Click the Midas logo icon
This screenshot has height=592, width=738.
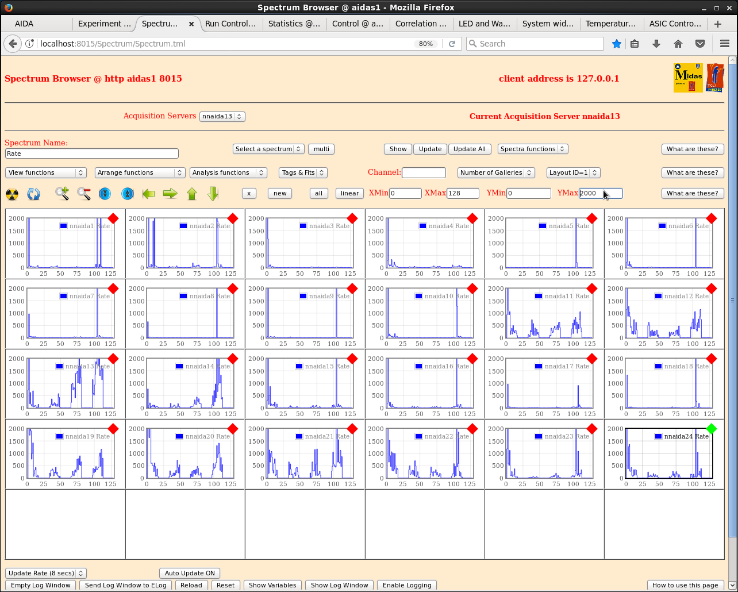click(688, 78)
